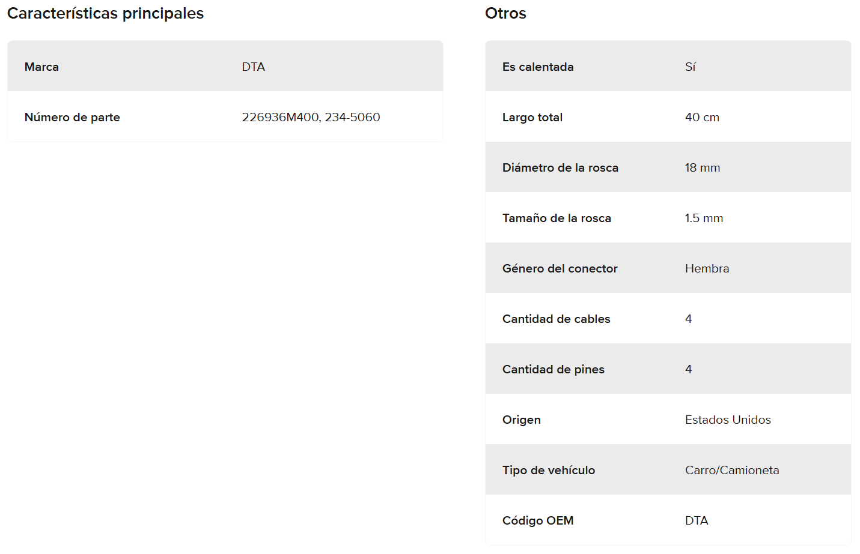This screenshot has width=860, height=554.
Task: Click the Es calentada label
Action: [538, 67]
